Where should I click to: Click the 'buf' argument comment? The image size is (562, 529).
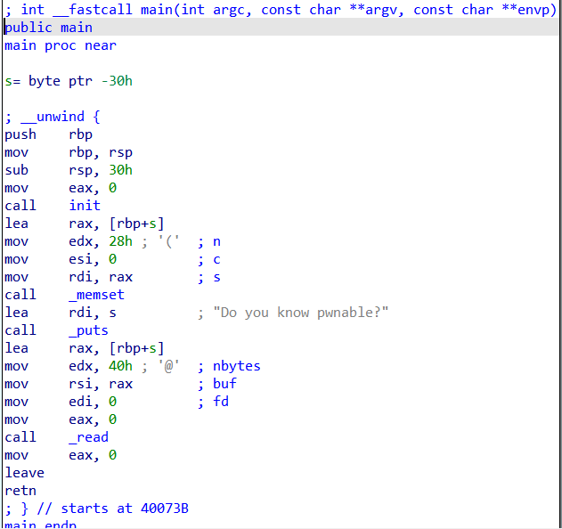[224, 384]
